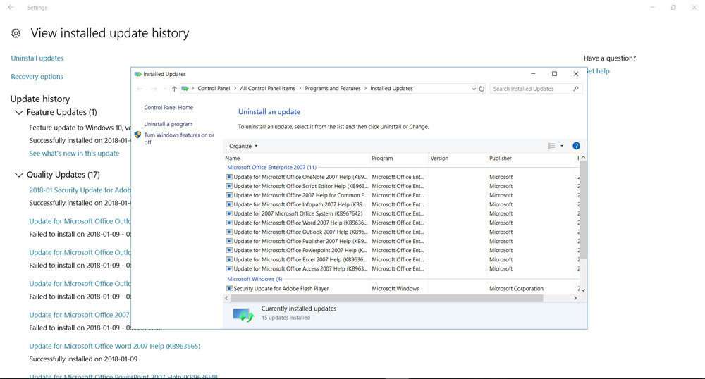Open 2018-01 Security Update for Adobe link
705x379 pixels.
coord(80,190)
